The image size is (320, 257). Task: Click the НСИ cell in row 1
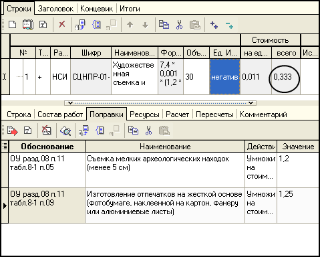point(60,77)
